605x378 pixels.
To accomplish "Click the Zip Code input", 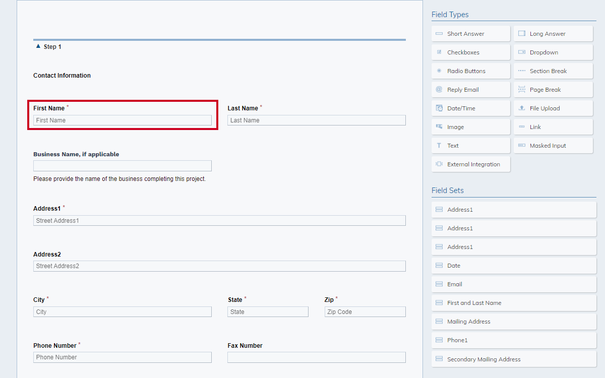I will tap(365, 312).
